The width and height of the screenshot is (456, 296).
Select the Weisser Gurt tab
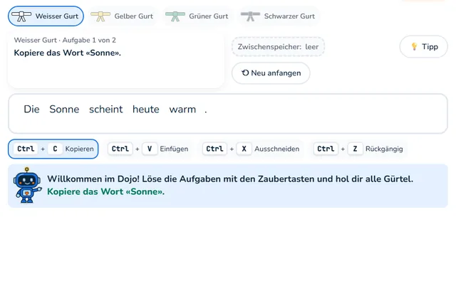click(46, 16)
